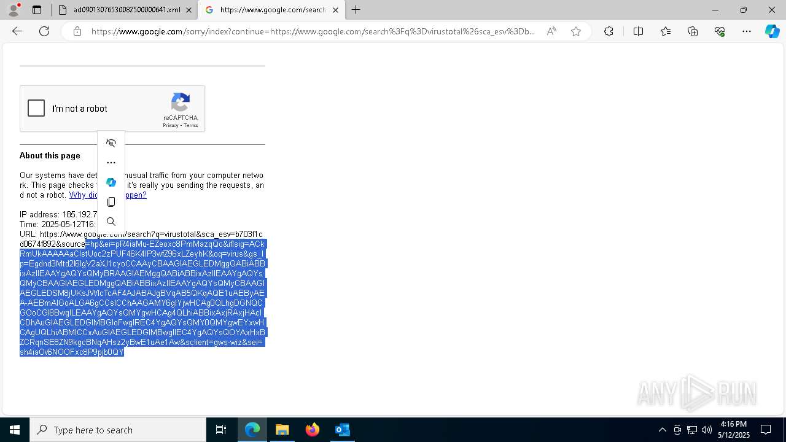
Task: Open Browser essentials
Action: 720,31
